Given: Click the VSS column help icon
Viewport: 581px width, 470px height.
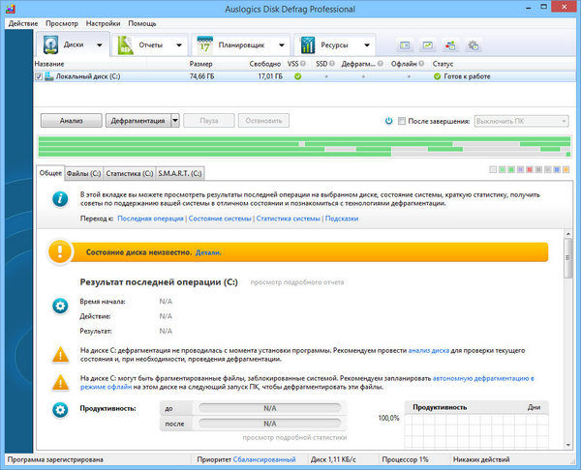Looking at the screenshot, I should (x=303, y=64).
